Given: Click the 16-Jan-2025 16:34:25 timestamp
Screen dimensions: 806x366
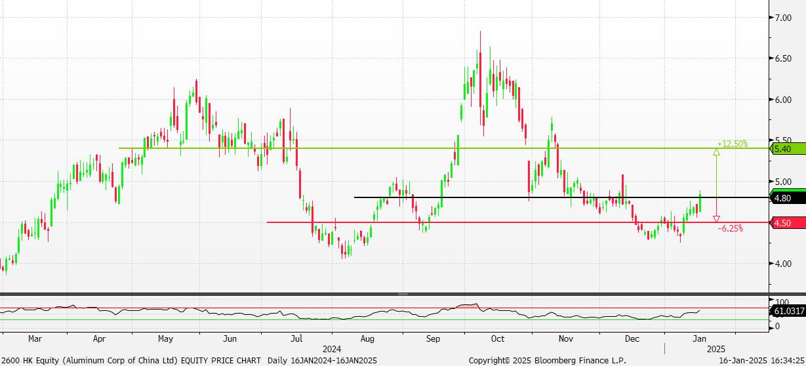Looking at the screenshot, I should click(x=762, y=361).
